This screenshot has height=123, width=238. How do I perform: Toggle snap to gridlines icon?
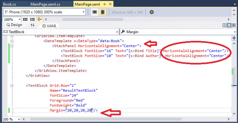(32, 19)
